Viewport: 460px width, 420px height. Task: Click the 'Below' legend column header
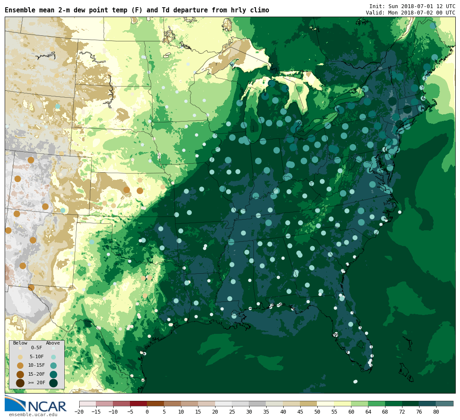[20, 343]
